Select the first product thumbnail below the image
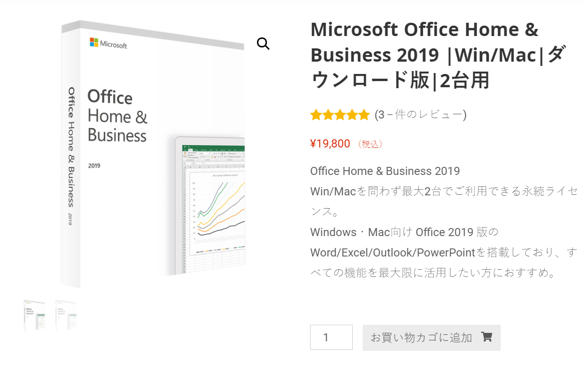587x366 pixels. [35, 315]
